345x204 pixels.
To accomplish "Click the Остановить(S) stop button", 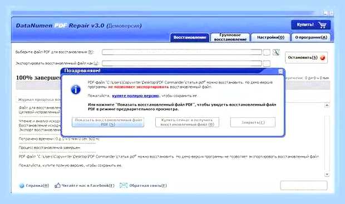I will click(306, 58).
